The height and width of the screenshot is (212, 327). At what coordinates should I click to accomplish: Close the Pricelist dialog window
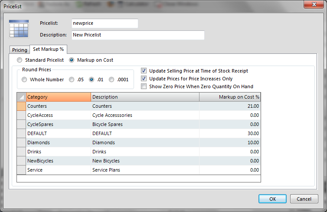tap(312, 5)
